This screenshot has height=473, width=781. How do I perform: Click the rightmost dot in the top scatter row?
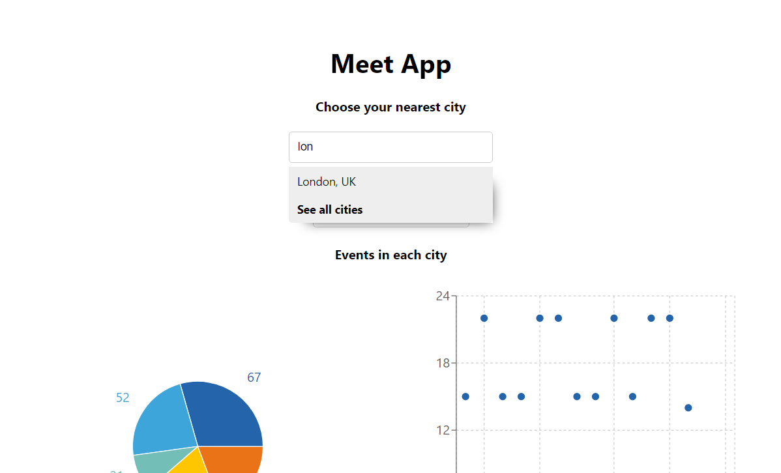670,318
